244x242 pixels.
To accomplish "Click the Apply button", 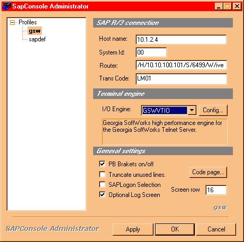I will tap(133, 229).
